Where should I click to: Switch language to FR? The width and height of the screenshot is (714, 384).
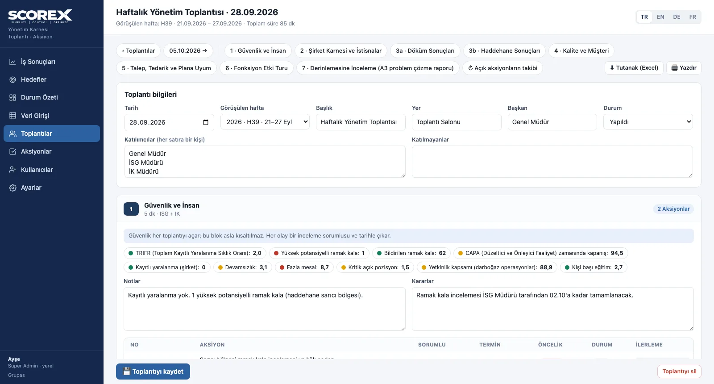(x=693, y=17)
